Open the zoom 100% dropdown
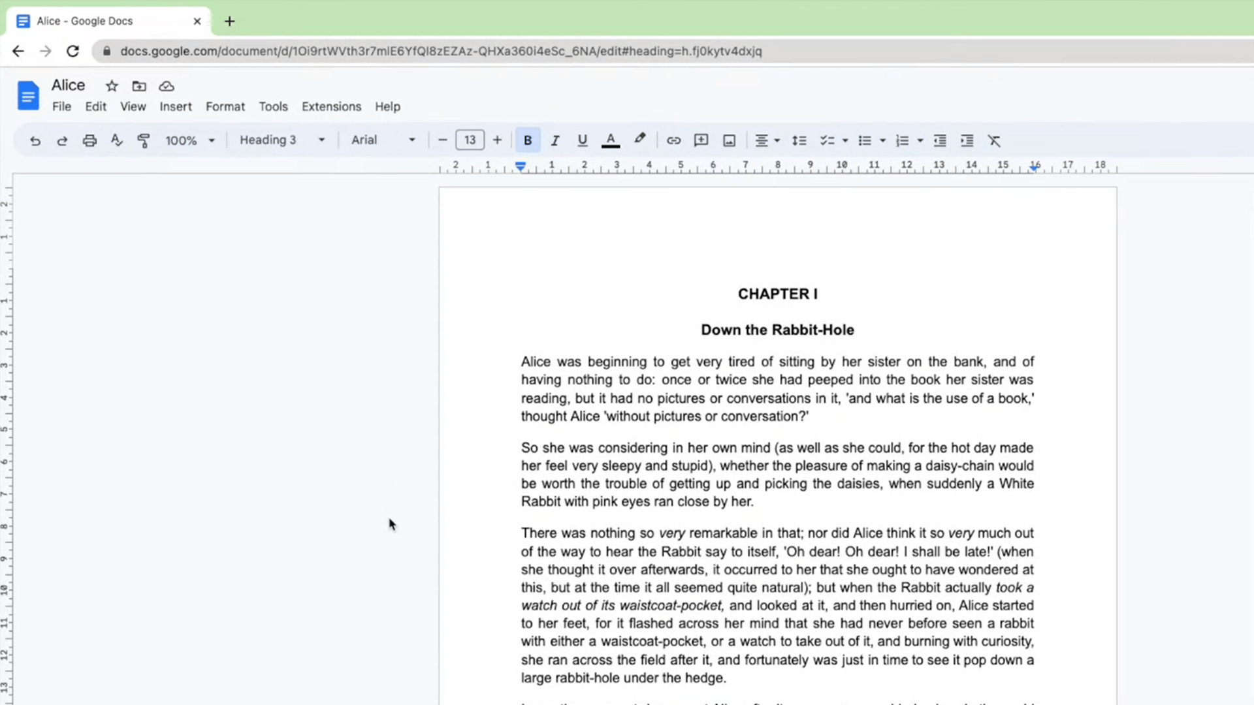The image size is (1254, 705). tap(189, 140)
